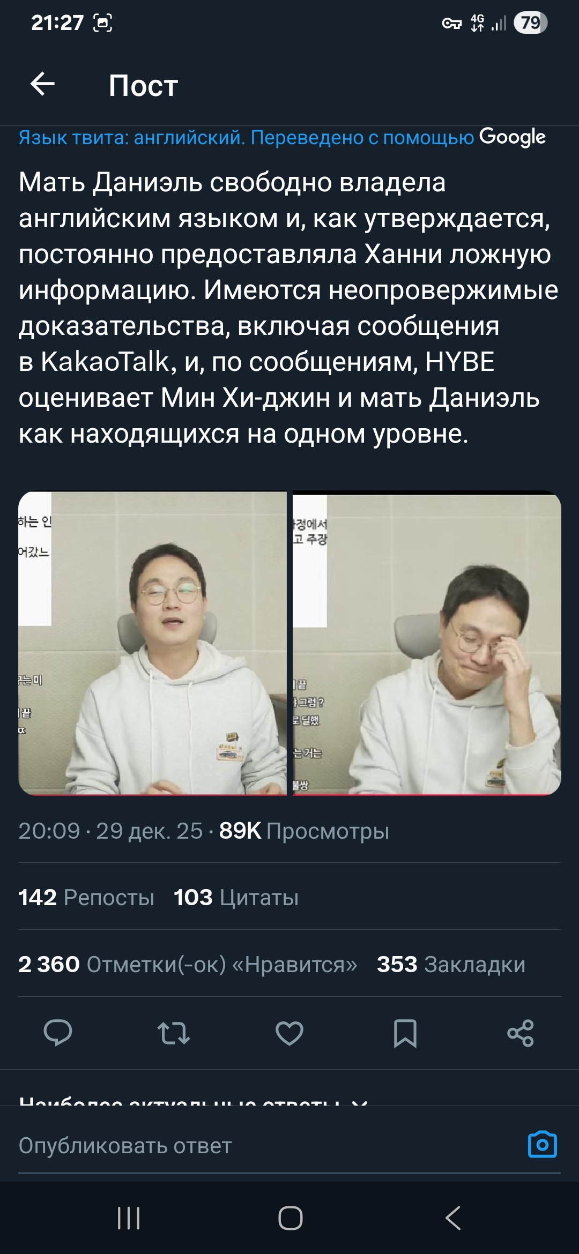Tap the 353 Закладки count
579x1254 pixels.
(451, 964)
